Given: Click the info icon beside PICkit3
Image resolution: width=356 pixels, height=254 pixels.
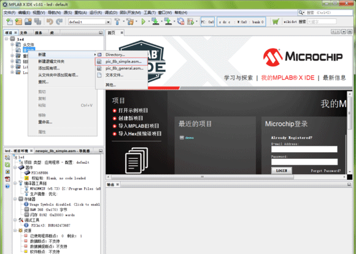Looking at the screenshot, I should [x=26, y=225].
